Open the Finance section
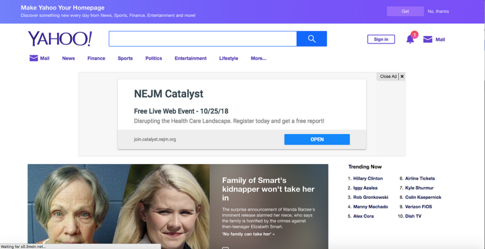Viewport: 485px width, 249px height. (x=96, y=58)
